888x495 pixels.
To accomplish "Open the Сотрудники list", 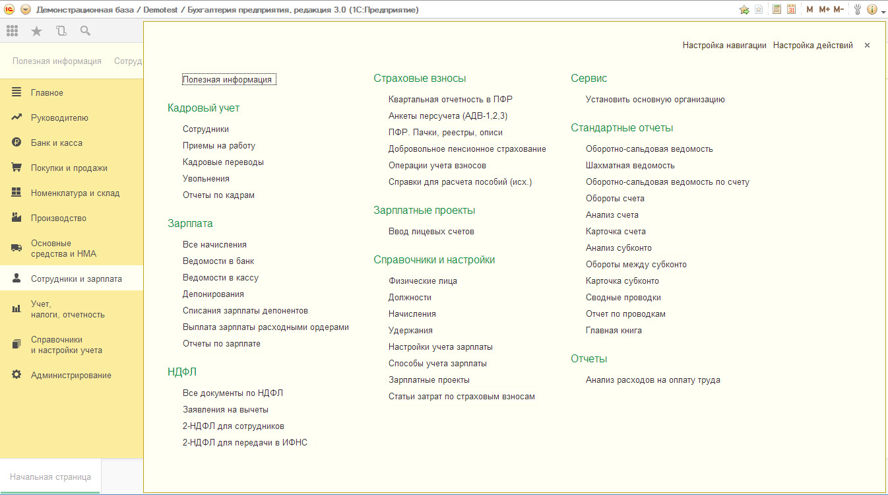I will [x=206, y=129].
